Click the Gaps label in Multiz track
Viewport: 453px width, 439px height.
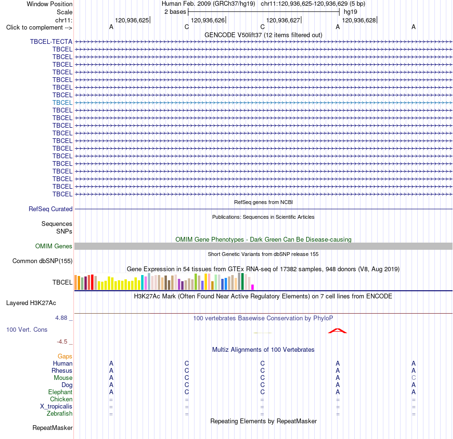pos(65,357)
